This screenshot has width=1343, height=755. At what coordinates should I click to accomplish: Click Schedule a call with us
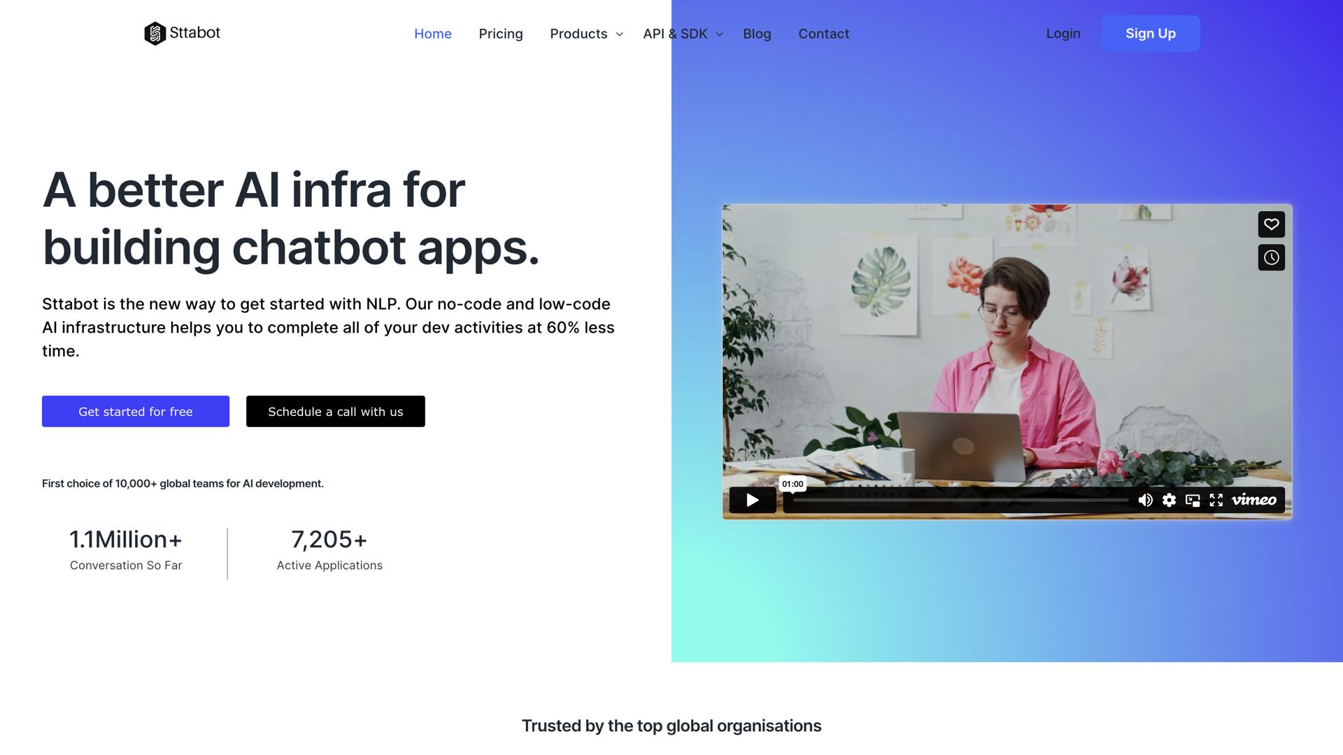[x=335, y=412]
